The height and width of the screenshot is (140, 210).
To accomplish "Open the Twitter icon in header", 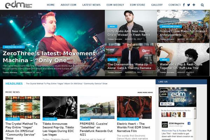I will [189, 5].
